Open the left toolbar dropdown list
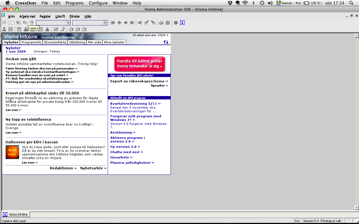The height and width of the screenshot is (224, 359). point(68,22)
